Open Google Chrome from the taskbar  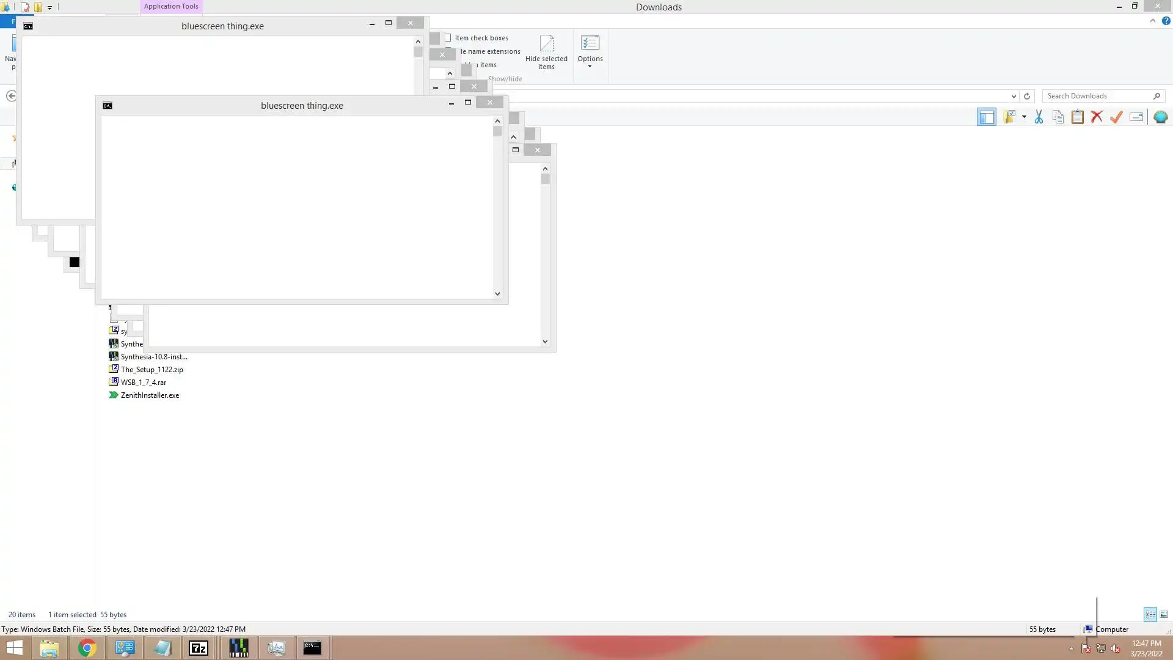coord(87,648)
